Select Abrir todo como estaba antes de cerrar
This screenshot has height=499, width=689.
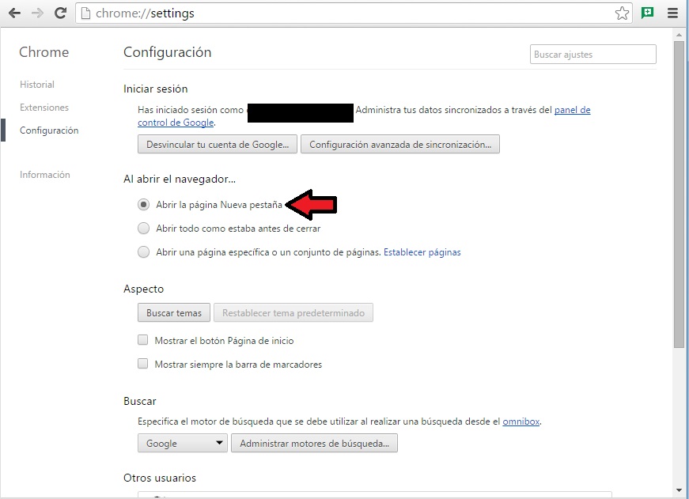coord(144,229)
